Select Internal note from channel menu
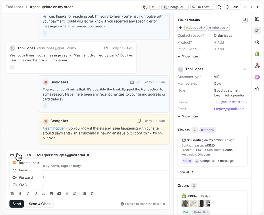 26,163
